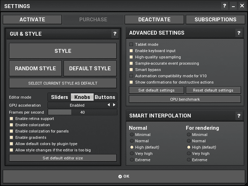Open help for Advanced Settings panel
This screenshot has height=186, width=248.
point(239,33)
